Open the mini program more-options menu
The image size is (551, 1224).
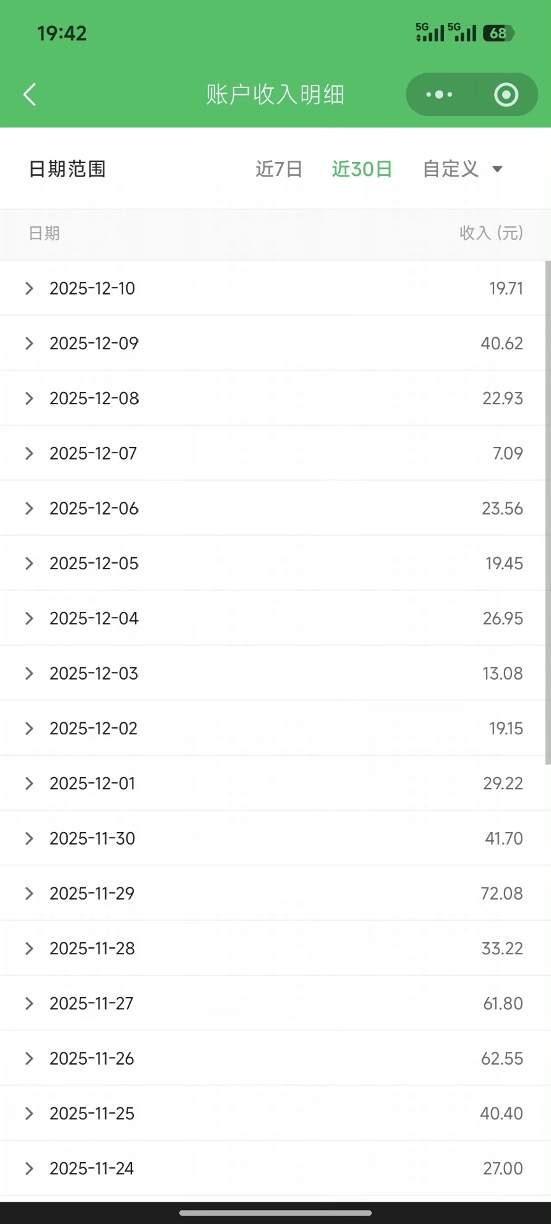(x=439, y=94)
